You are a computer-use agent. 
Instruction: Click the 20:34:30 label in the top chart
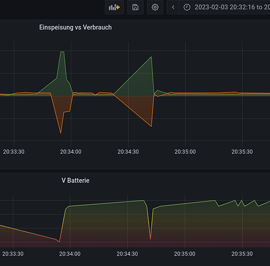click(128, 152)
